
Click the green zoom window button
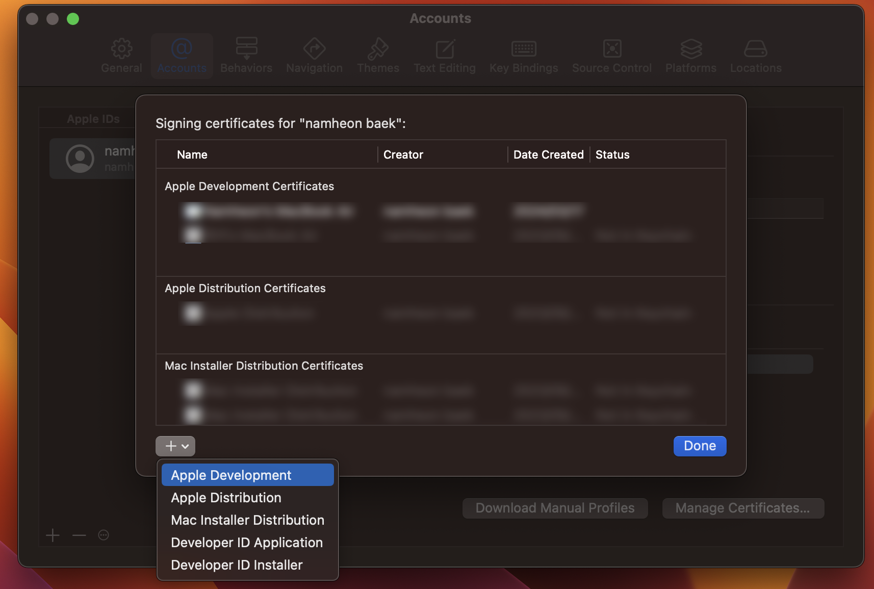(x=73, y=19)
